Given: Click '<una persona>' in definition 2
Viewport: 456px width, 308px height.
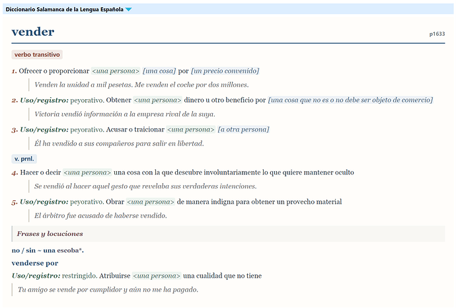Looking at the screenshot, I should coord(158,100).
